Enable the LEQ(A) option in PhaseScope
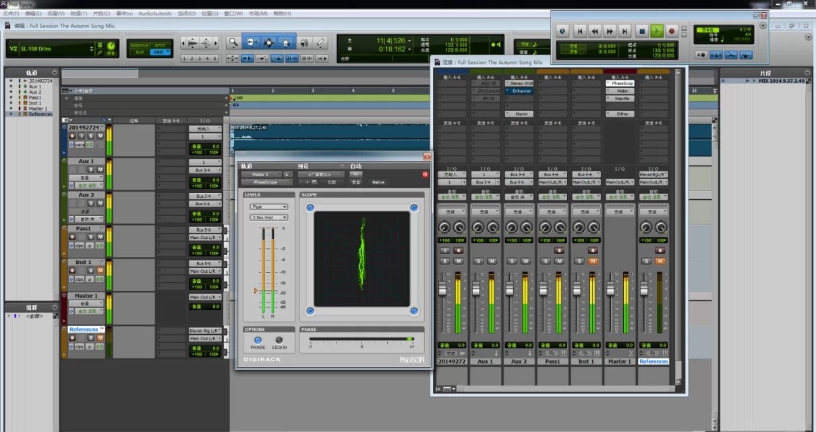816x432 pixels. [279, 340]
